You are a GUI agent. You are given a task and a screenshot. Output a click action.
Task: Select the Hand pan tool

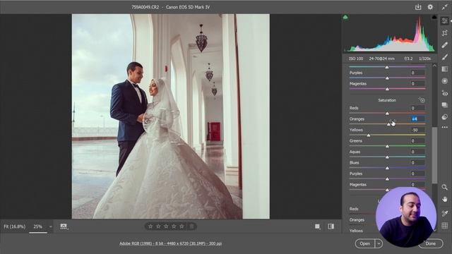pos(444,199)
